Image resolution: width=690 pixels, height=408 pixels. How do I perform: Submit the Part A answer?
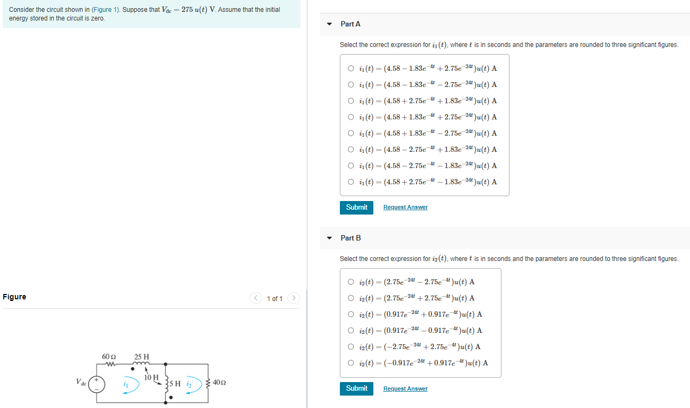(x=357, y=208)
